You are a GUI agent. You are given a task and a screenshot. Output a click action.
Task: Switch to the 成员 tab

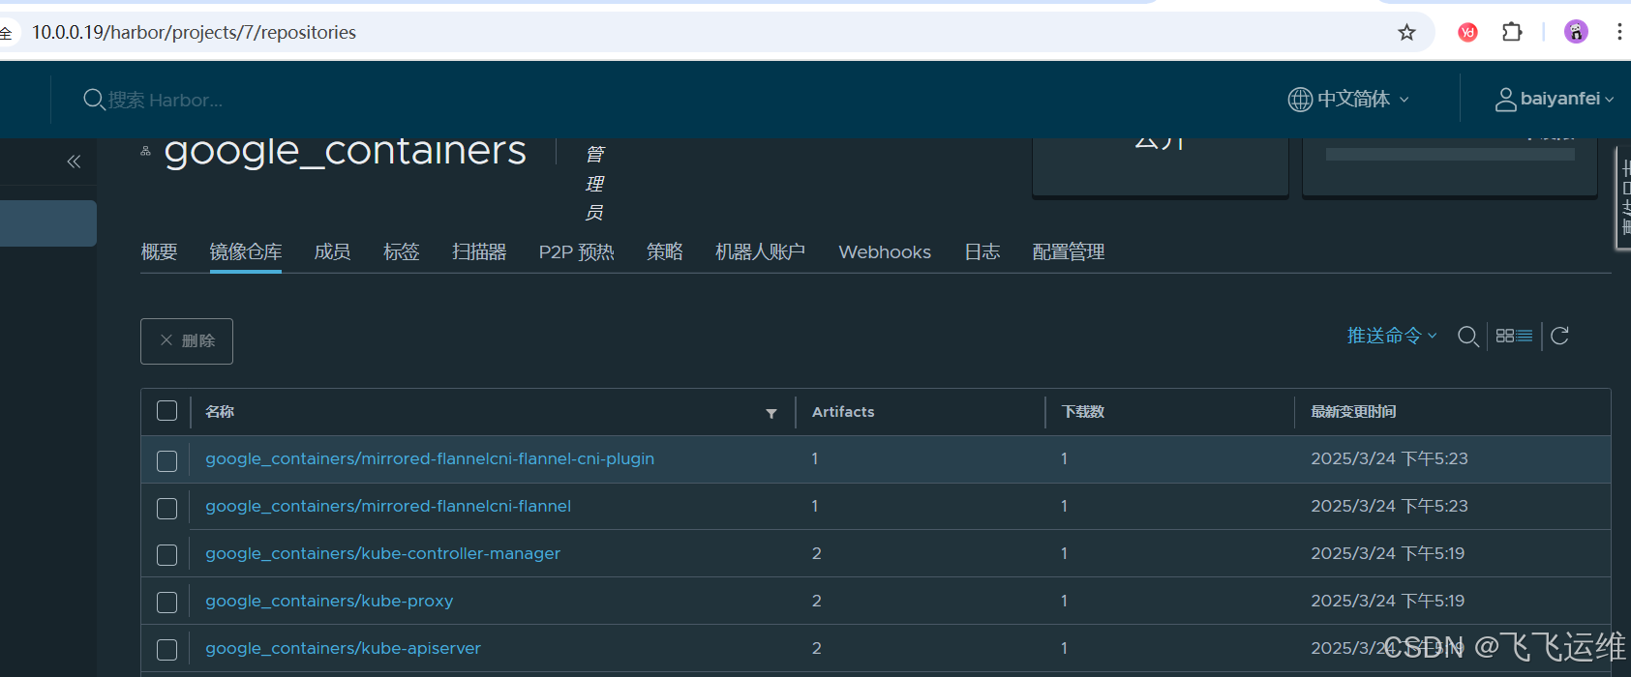[332, 251]
